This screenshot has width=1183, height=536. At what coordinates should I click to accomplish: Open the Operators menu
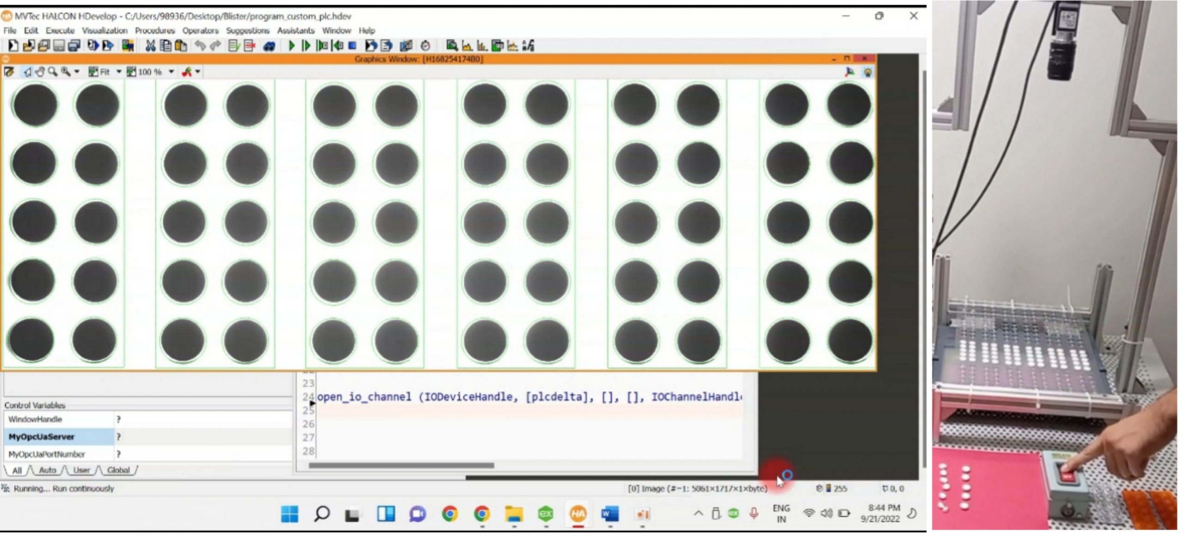(x=200, y=30)
